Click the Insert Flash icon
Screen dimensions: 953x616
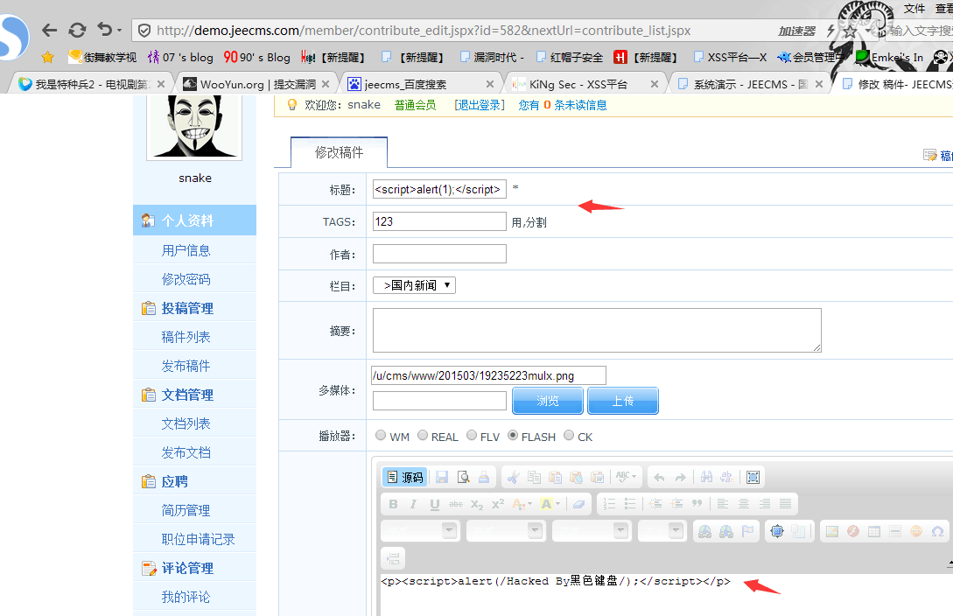852,531
